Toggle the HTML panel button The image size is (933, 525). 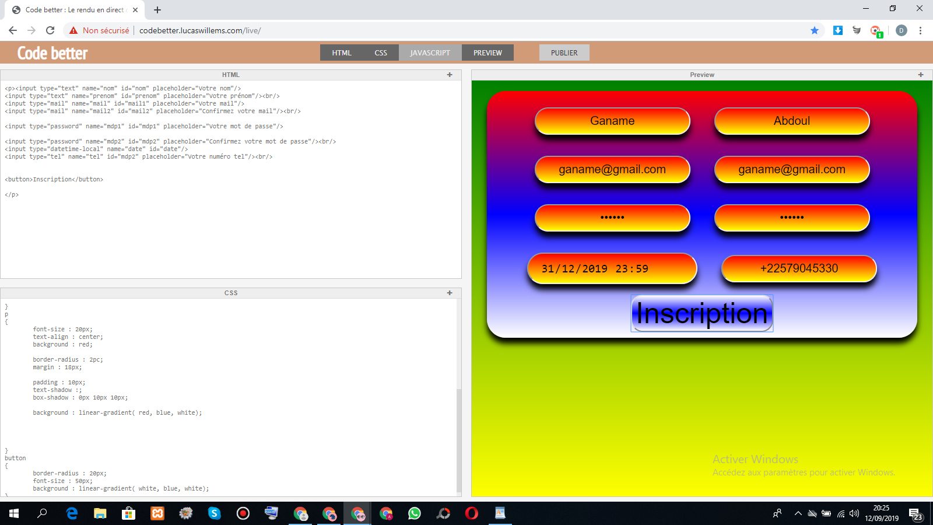click(342, 52)
